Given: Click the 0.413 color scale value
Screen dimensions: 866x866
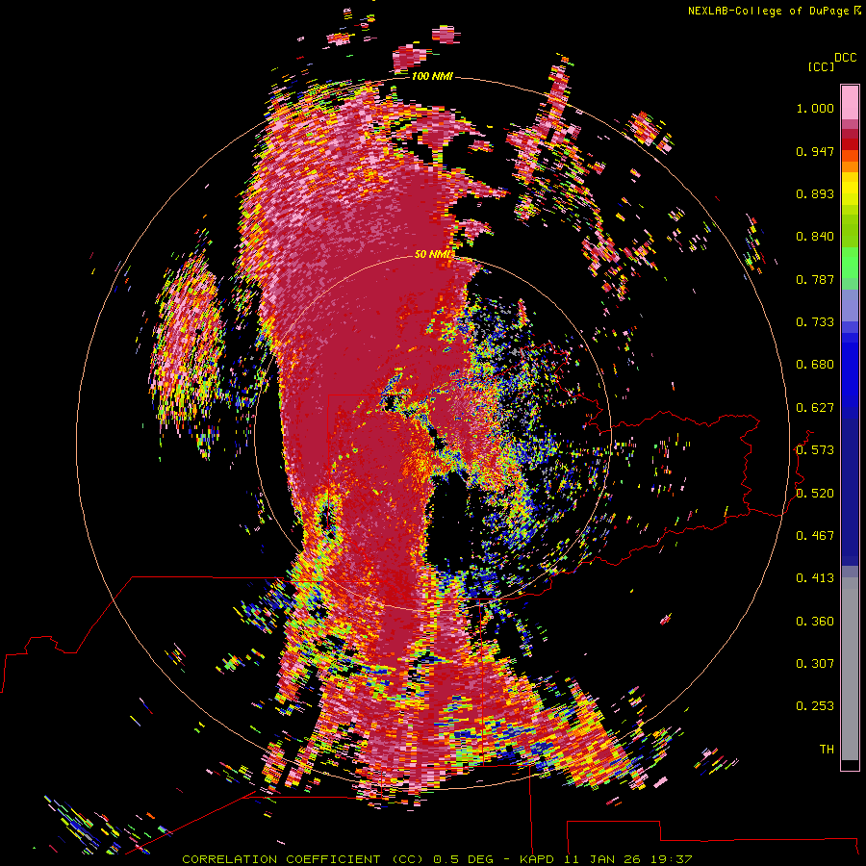Looking at the screenshot, I should pos(815,578).
